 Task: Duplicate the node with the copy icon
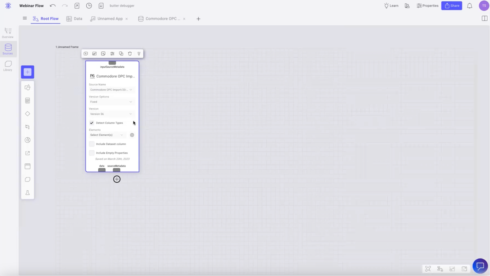(121, 54)
